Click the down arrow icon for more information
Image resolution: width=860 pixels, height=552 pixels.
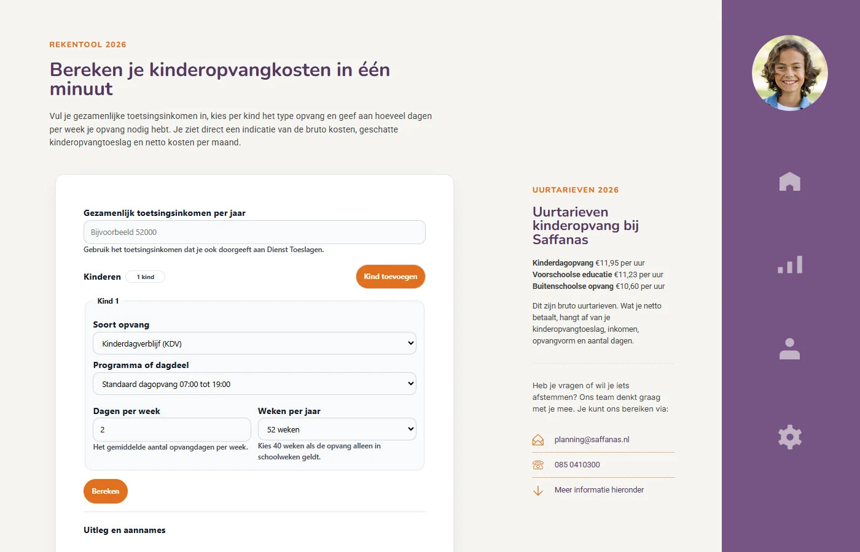(538, 491)
